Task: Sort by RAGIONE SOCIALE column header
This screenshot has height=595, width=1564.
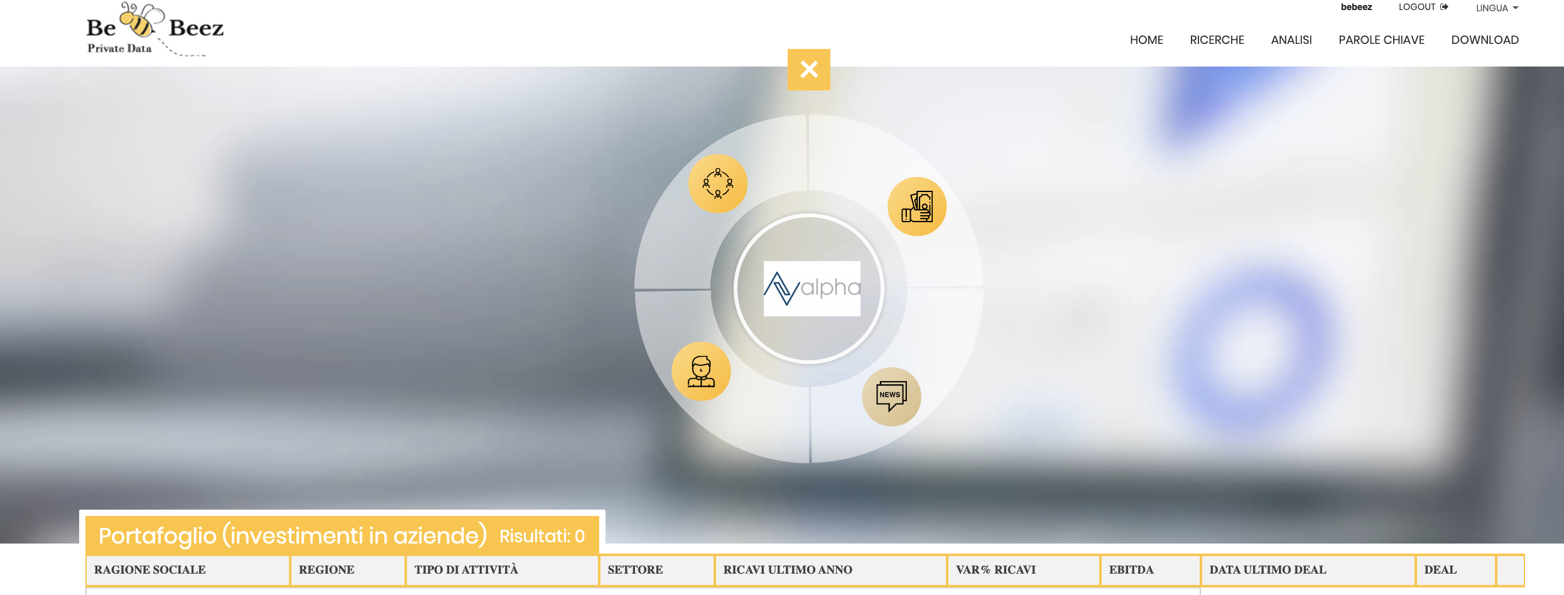Action: click(x=188, y=570)
